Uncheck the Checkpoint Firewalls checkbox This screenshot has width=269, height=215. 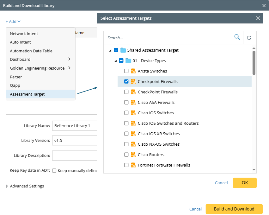126,81
